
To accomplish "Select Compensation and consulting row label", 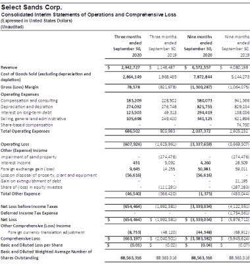I will [29, 100].
